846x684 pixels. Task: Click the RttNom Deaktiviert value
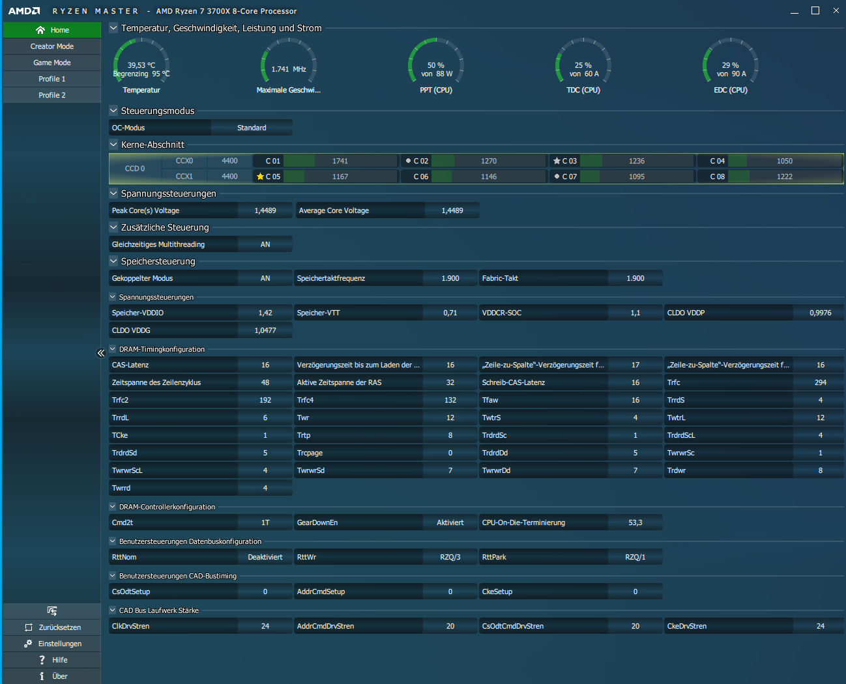pos(265,557)
